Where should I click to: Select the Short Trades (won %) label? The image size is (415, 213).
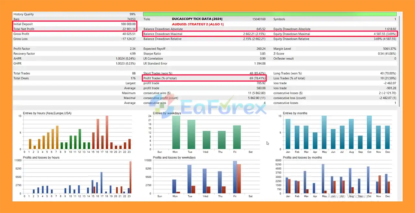[158, 73]
